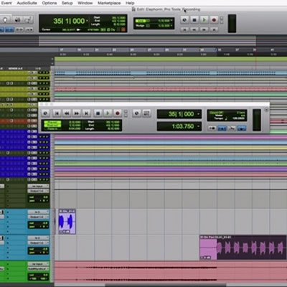
Task: Open the AudioSuite menu
Action: [x=27, y=3]
